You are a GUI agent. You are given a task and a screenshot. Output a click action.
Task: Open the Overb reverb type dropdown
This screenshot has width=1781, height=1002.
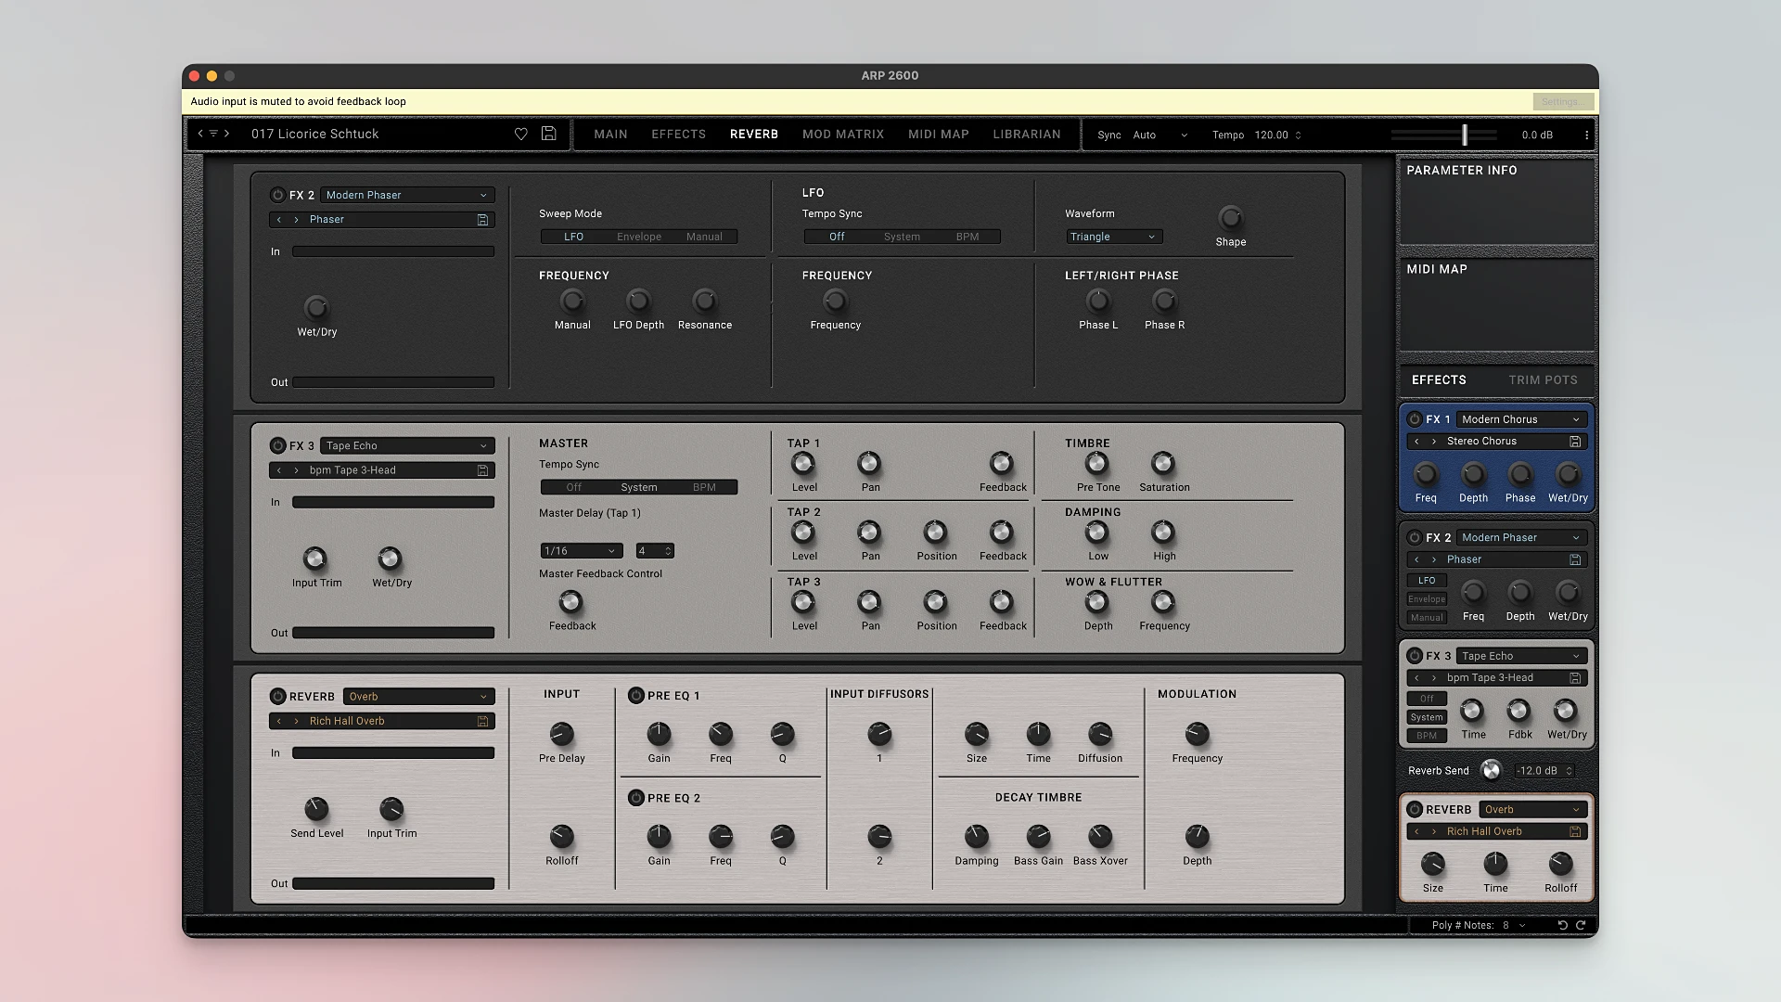click(x=418, y=697)
